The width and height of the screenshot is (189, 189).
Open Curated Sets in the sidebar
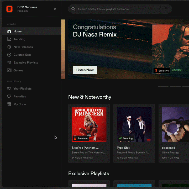point(31,55)
